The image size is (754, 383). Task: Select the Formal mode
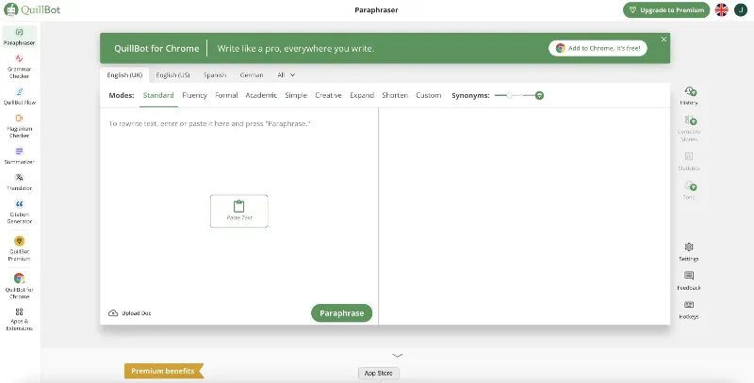click(x=226, y=95)
